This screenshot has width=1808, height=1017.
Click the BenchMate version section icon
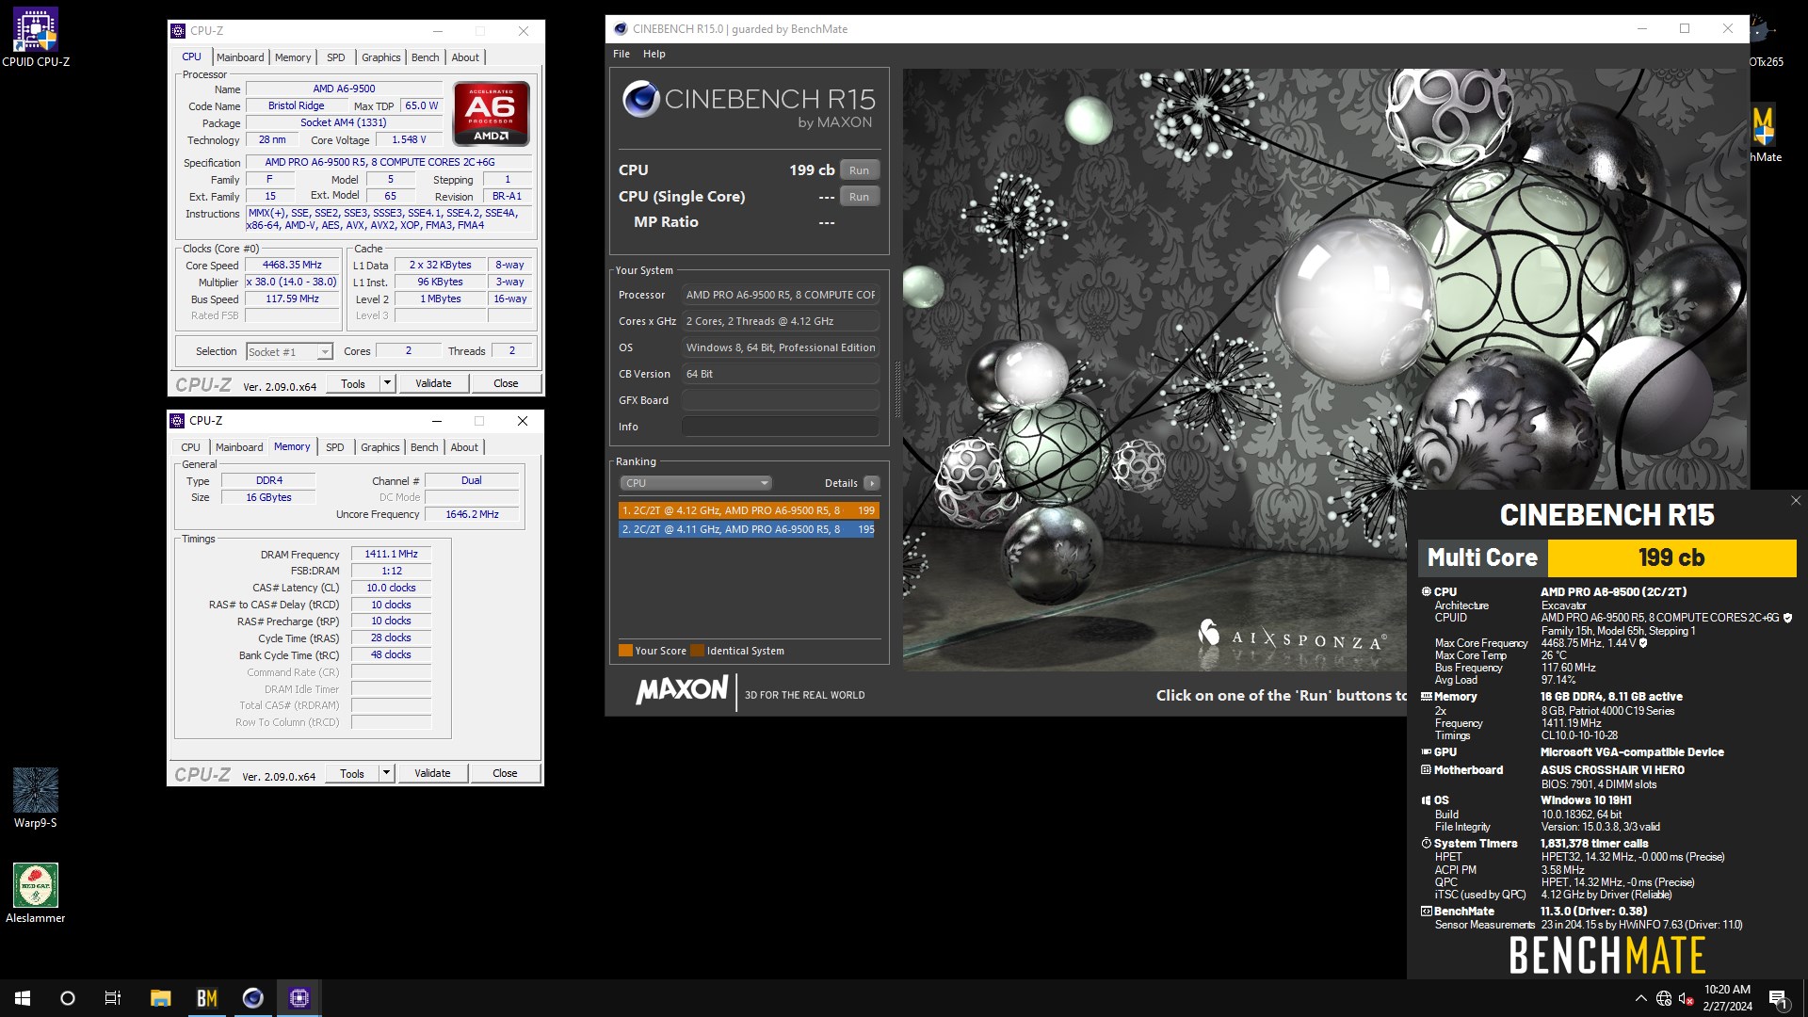click(x=1426, y=912)
